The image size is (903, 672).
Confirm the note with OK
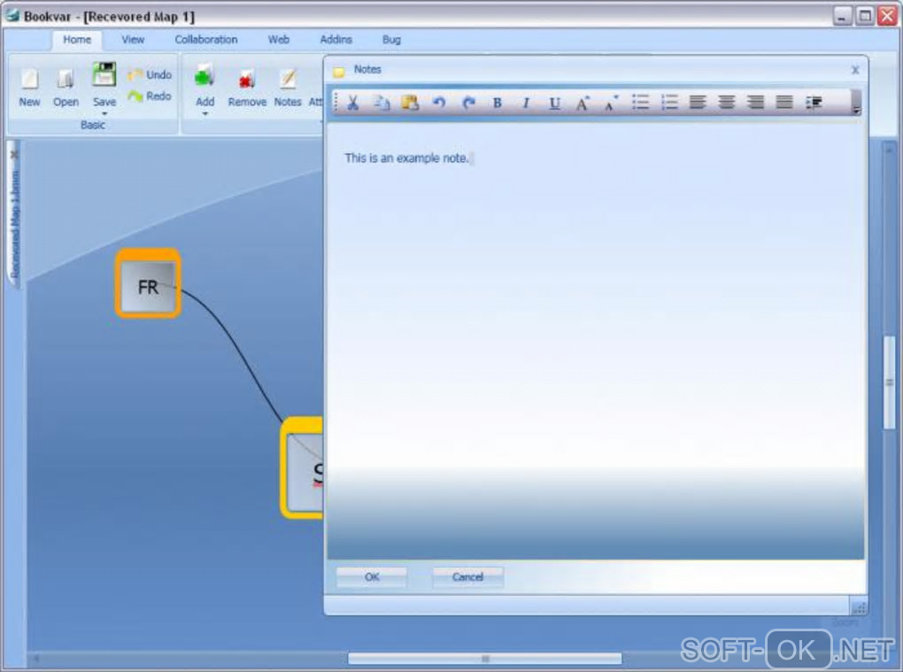coord(372,577)
